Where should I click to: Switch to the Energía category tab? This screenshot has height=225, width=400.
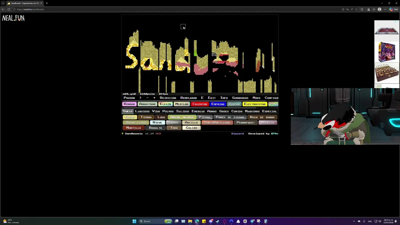(x=198, y=111)
